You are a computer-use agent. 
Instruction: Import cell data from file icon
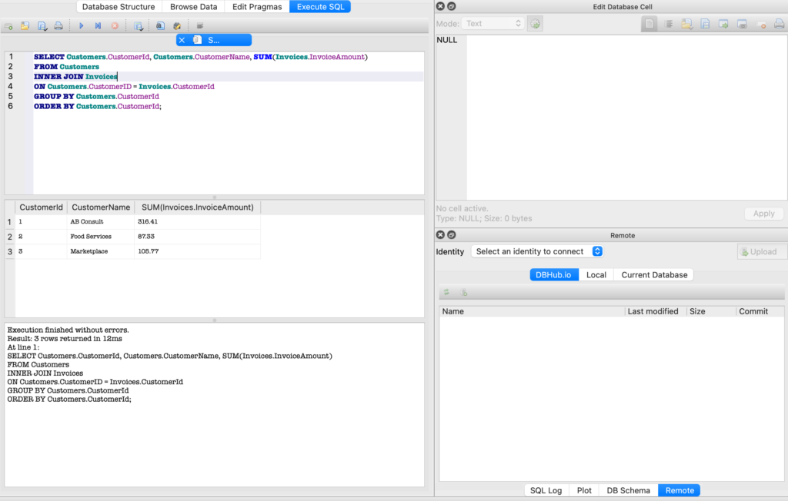coord(686,24)
